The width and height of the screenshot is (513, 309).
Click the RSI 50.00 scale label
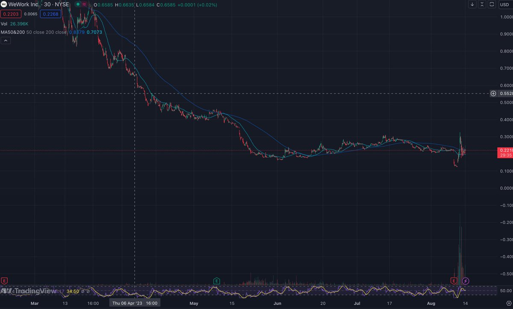click(506, 291)
